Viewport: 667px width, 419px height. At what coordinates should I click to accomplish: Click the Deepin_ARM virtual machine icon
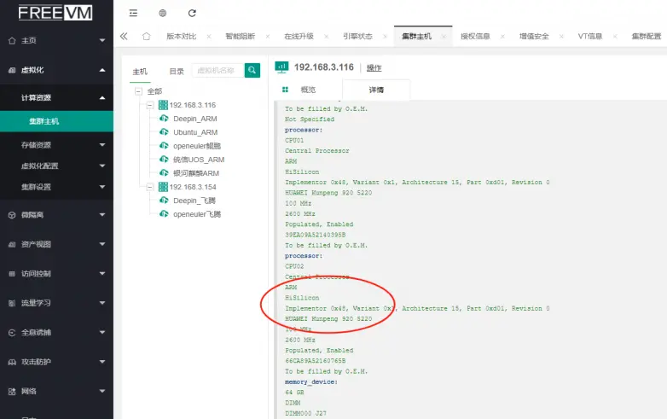tap(164, 119)
